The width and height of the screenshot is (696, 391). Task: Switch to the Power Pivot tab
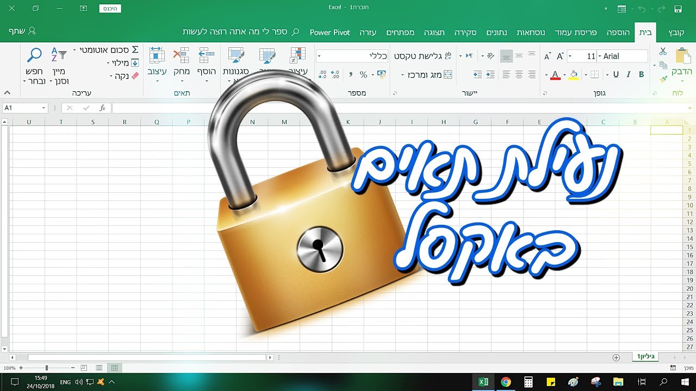point(330,33)
